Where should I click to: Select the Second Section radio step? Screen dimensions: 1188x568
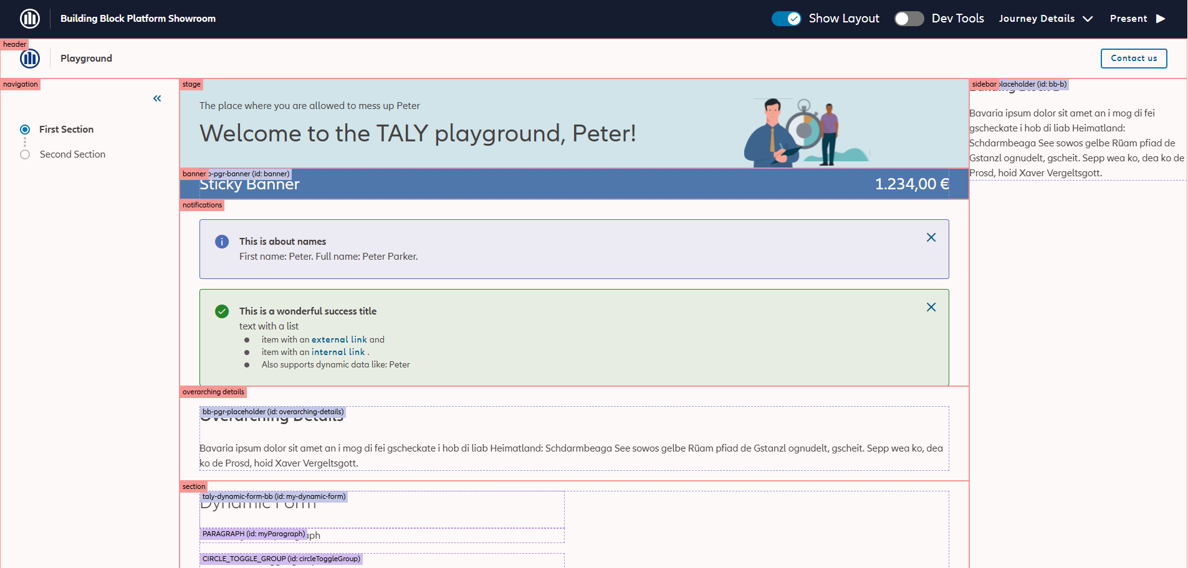coord(25,154)
